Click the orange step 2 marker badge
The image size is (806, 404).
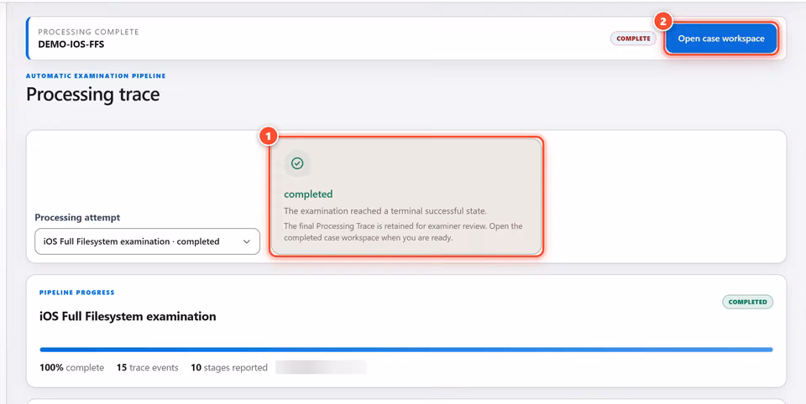click(662, 22)
